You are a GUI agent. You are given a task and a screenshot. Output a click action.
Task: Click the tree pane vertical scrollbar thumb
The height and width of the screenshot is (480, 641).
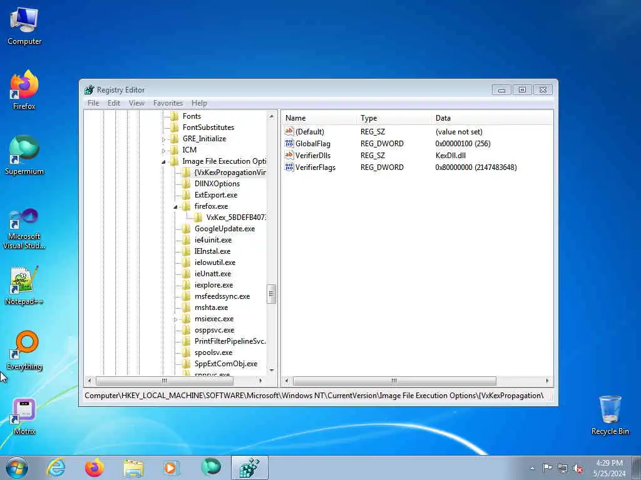click(x=272, y=294)
